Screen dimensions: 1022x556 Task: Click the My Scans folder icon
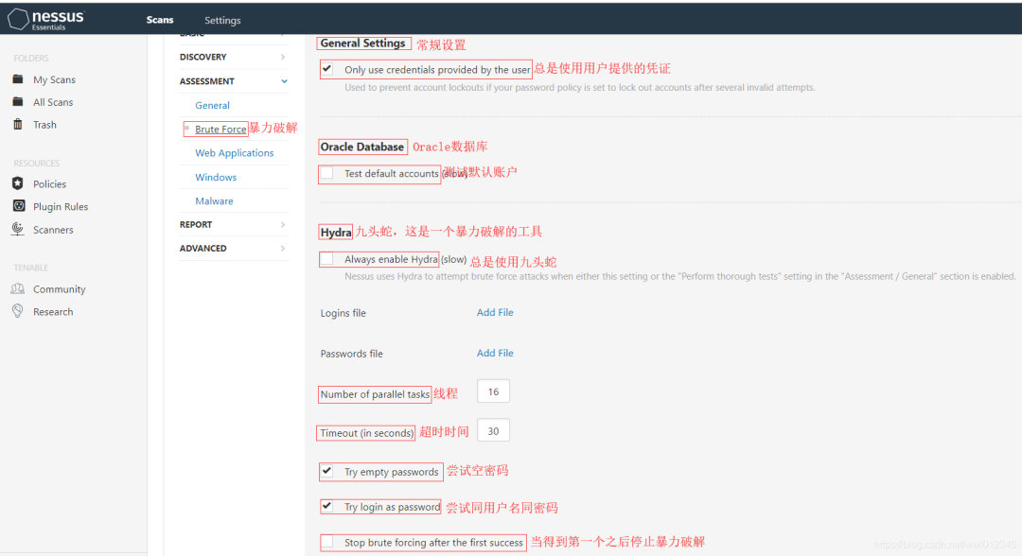coord(18,79)
